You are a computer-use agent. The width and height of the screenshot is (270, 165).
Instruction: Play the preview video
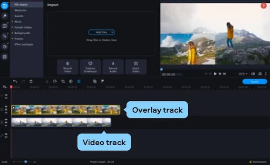(215, 74)
